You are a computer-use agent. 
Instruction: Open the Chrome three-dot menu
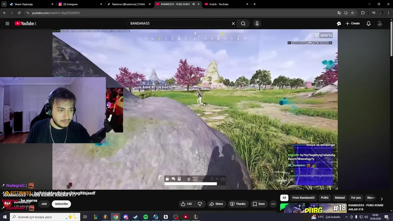pyautogui.click(x=389, y=13)
